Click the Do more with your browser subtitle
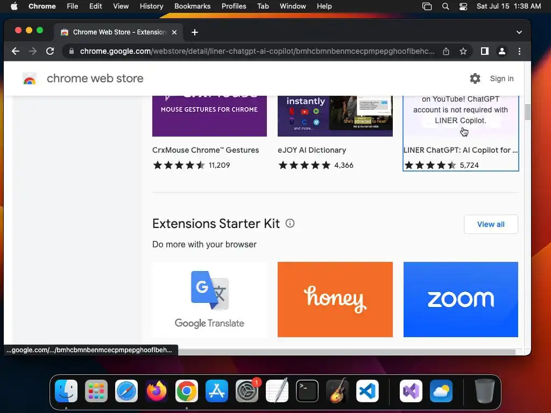Image resolution: width=551 pixels, height=413 pixels. click(204, 245)
